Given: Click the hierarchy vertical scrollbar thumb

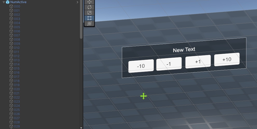Looking at the screenshot, I should tap(81, 19).
